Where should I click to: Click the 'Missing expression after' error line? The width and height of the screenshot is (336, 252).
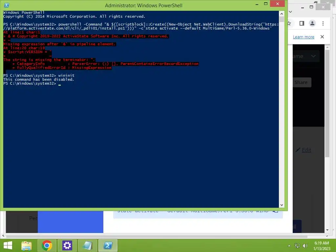coord(60,44)
